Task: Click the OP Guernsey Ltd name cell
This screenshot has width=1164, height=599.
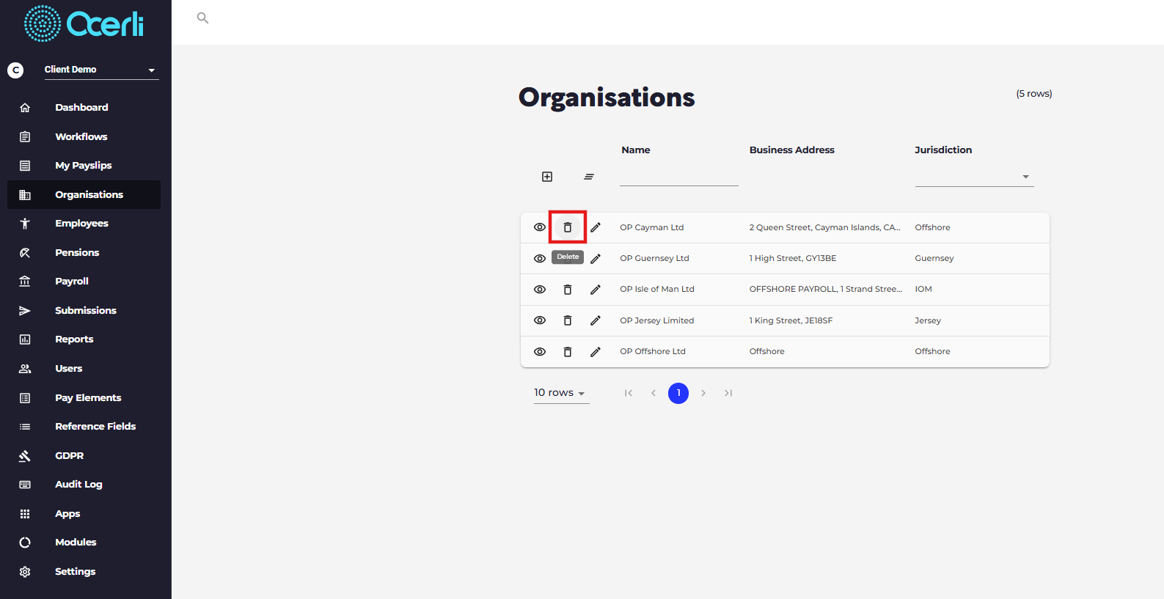Action: pyautogui.click(x=654, y=258)
